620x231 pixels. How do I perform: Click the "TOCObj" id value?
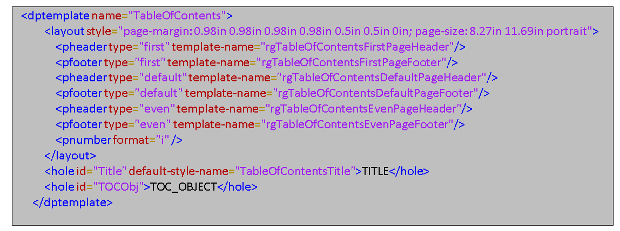119,187
